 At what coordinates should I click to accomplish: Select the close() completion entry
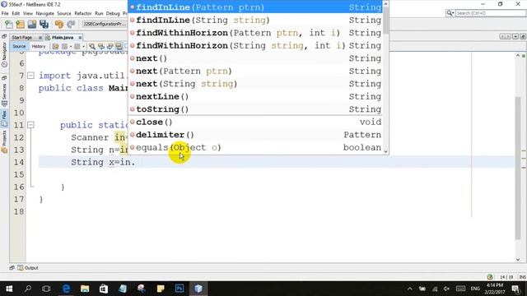click(255, 123)
